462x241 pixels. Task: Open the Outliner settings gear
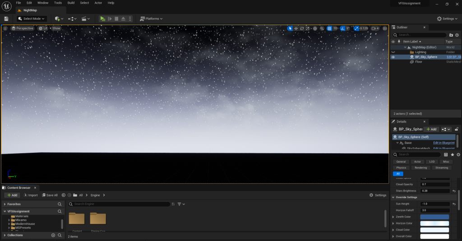pyautogui.click(x=458, y=35)
